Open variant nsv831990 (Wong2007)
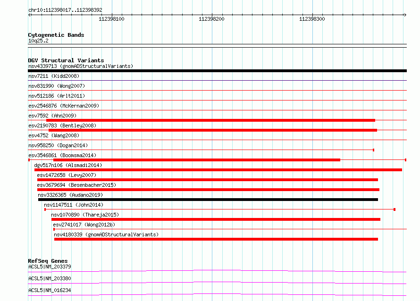420x301 pixels. pos(57,86)
